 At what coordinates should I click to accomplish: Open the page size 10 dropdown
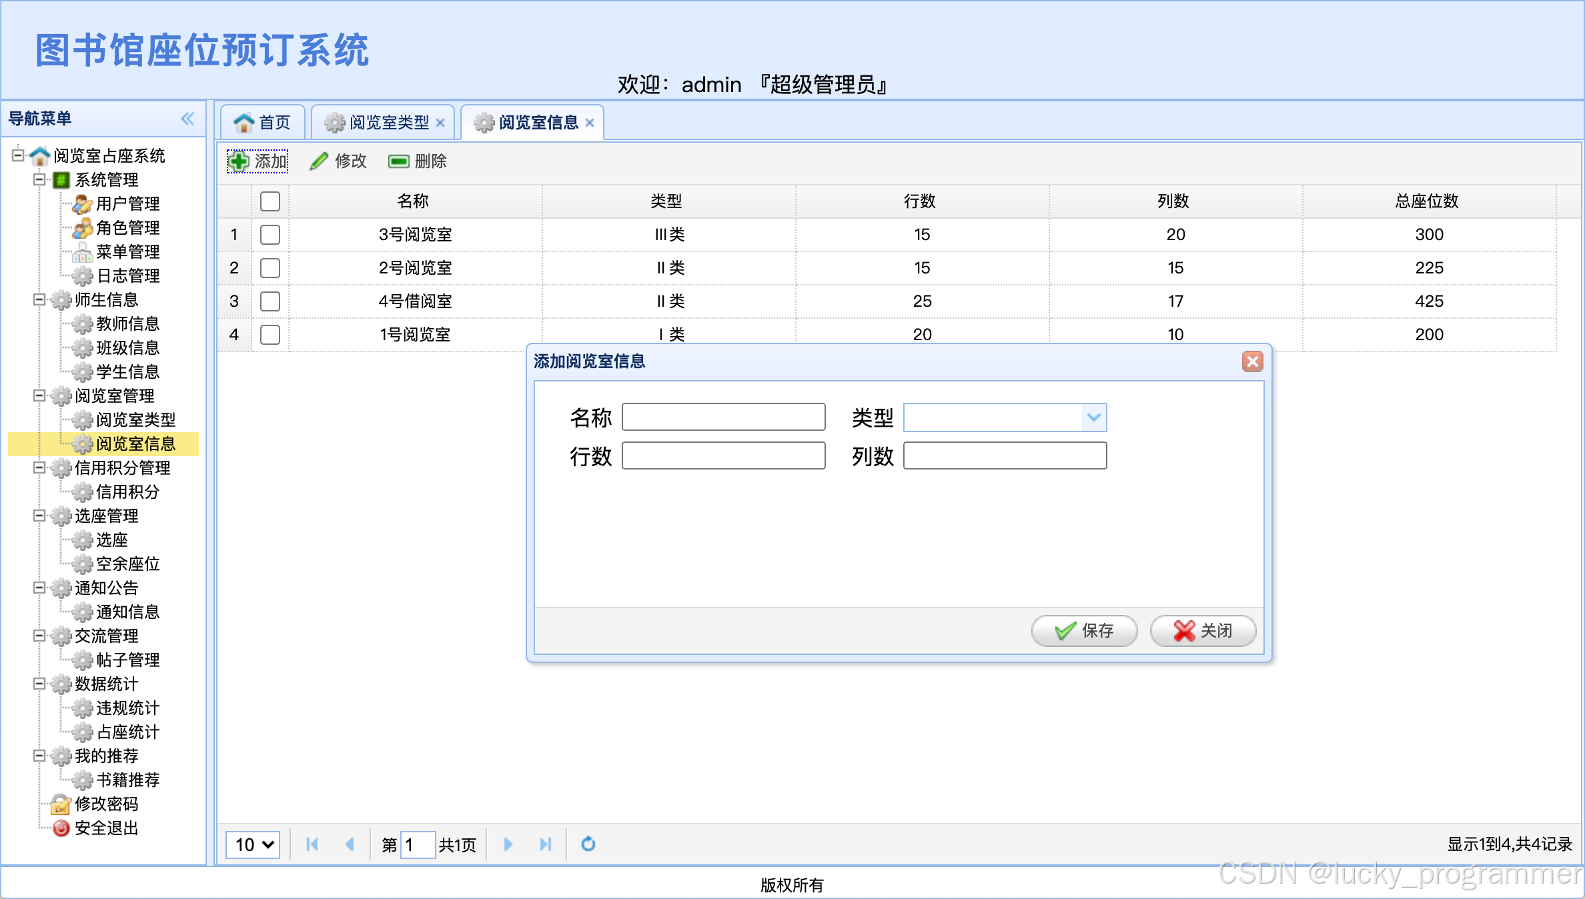(253, 844)
